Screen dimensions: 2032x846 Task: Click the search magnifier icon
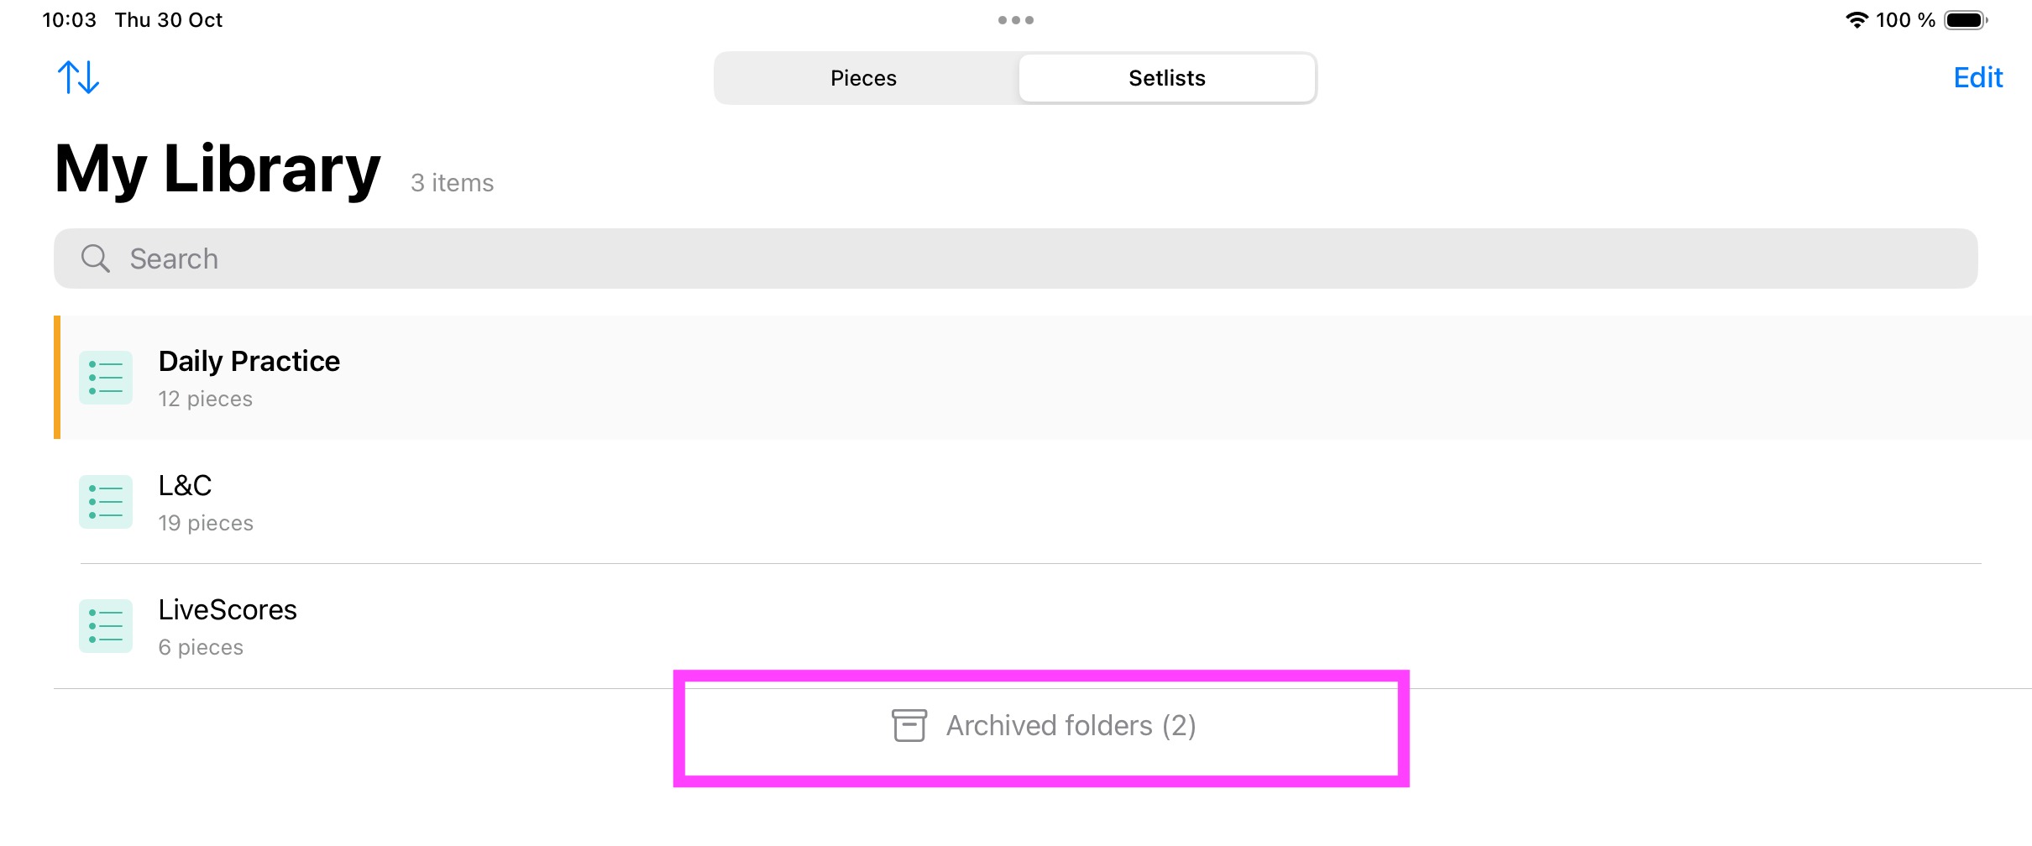(96, 258)
